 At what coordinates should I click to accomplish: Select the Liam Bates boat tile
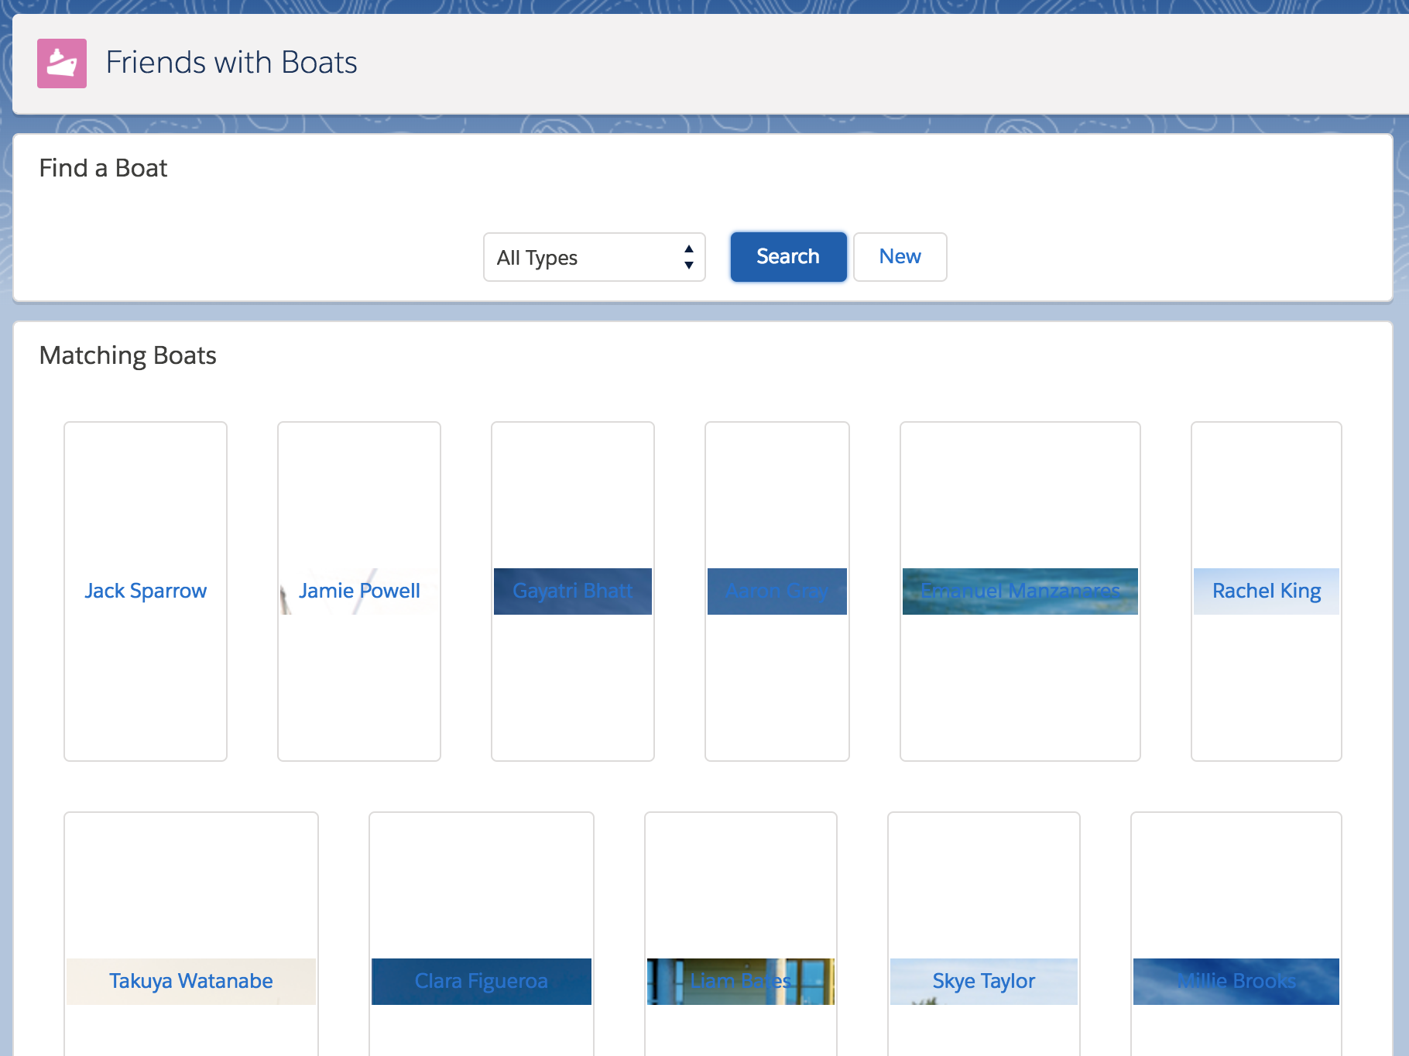(741, 934)
